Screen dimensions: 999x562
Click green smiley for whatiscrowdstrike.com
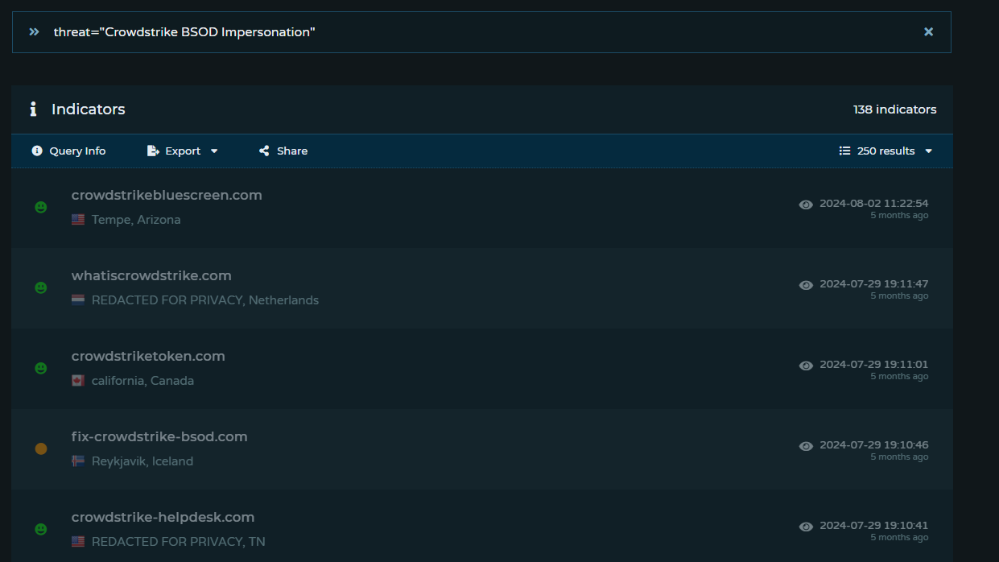(41, 287)
